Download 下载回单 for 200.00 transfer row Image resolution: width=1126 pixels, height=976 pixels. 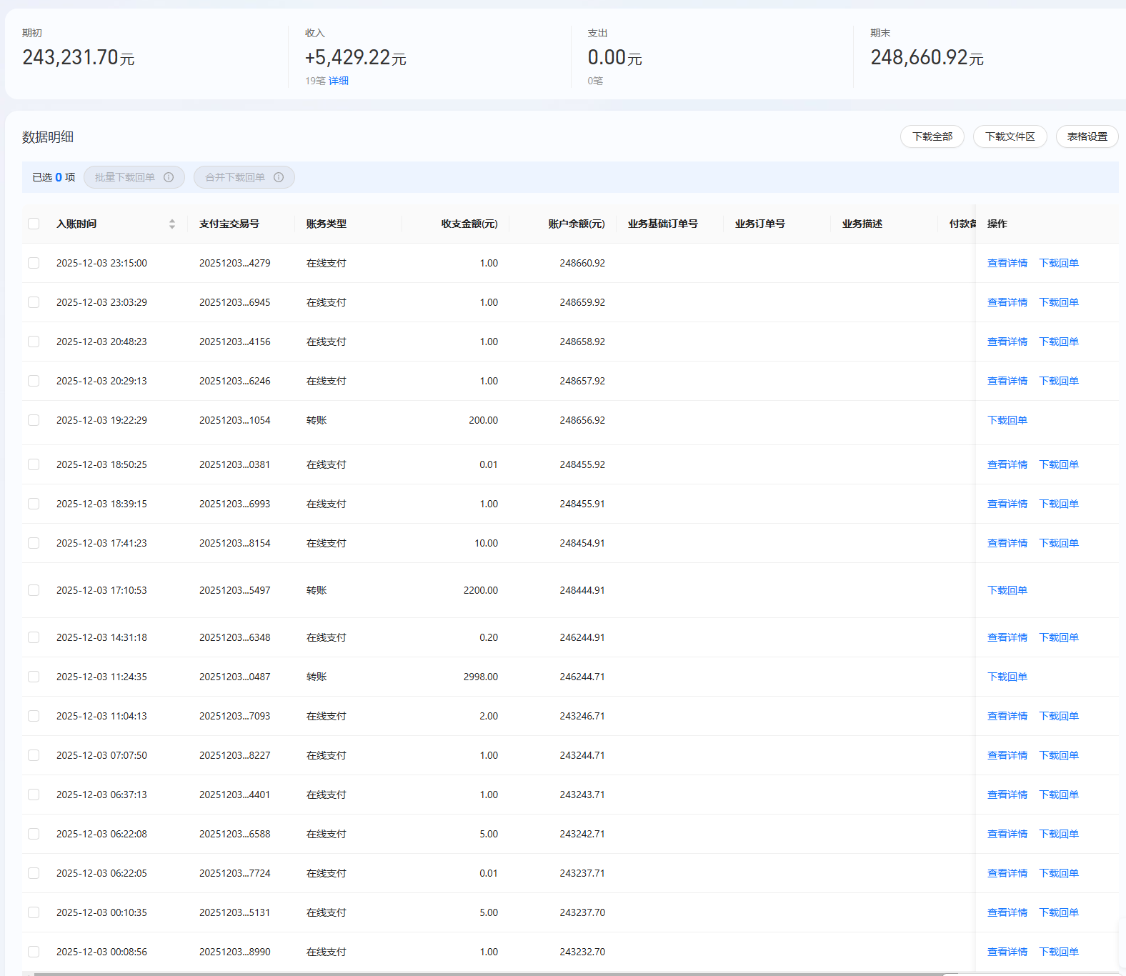point(1007,420)
